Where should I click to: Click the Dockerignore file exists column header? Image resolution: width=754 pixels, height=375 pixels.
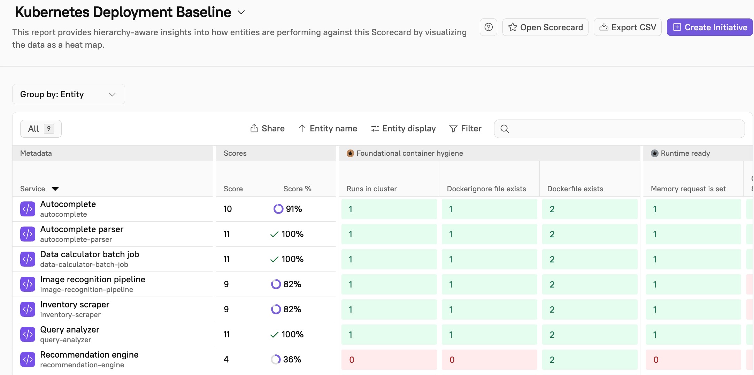click(x=486, y=189)
